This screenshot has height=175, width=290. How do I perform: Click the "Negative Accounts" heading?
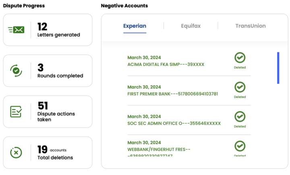124,6
